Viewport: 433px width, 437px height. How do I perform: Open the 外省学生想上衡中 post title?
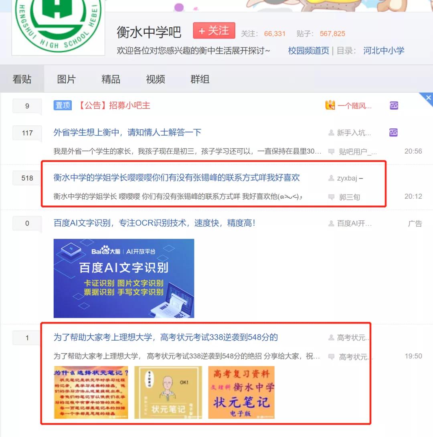[127, 132]
